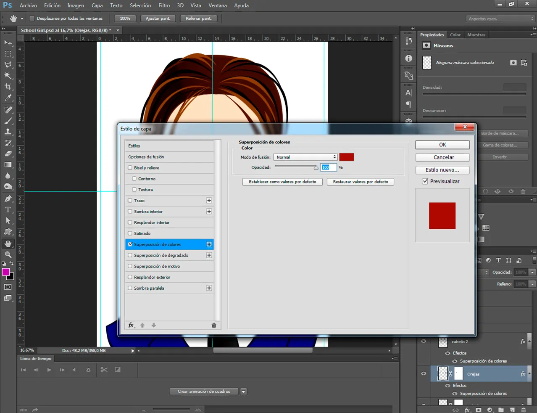The width and height of the screenshot is (537, 413).
Task: Add pixel mask icon in Properties
Action: (x=513, y=63)
